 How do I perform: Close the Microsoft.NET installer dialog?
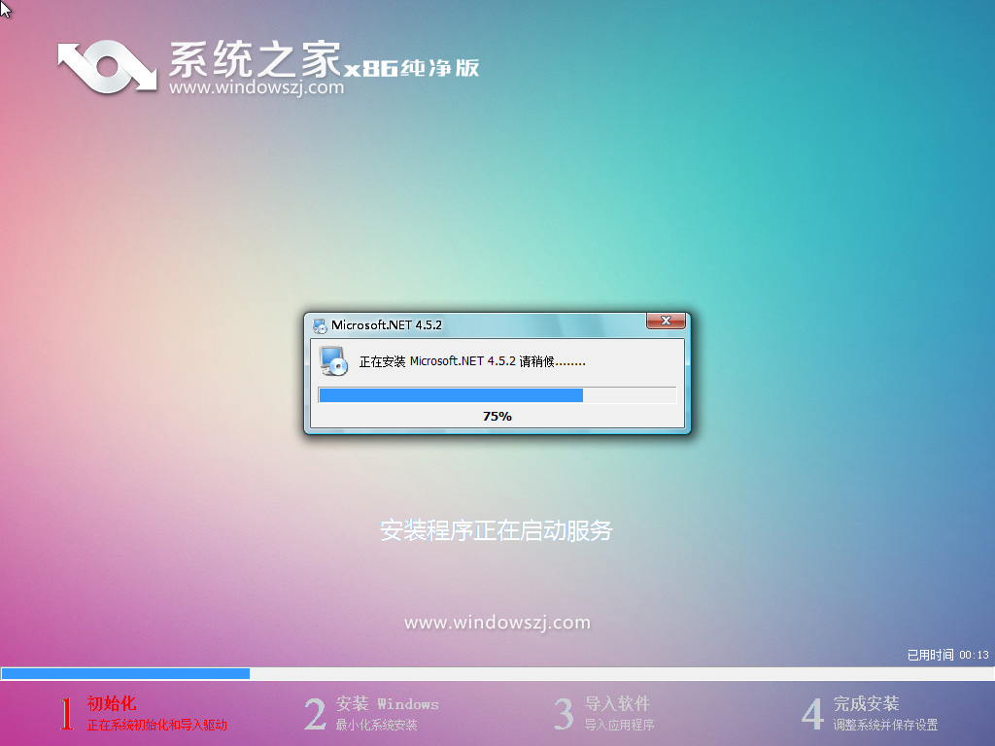666,322
